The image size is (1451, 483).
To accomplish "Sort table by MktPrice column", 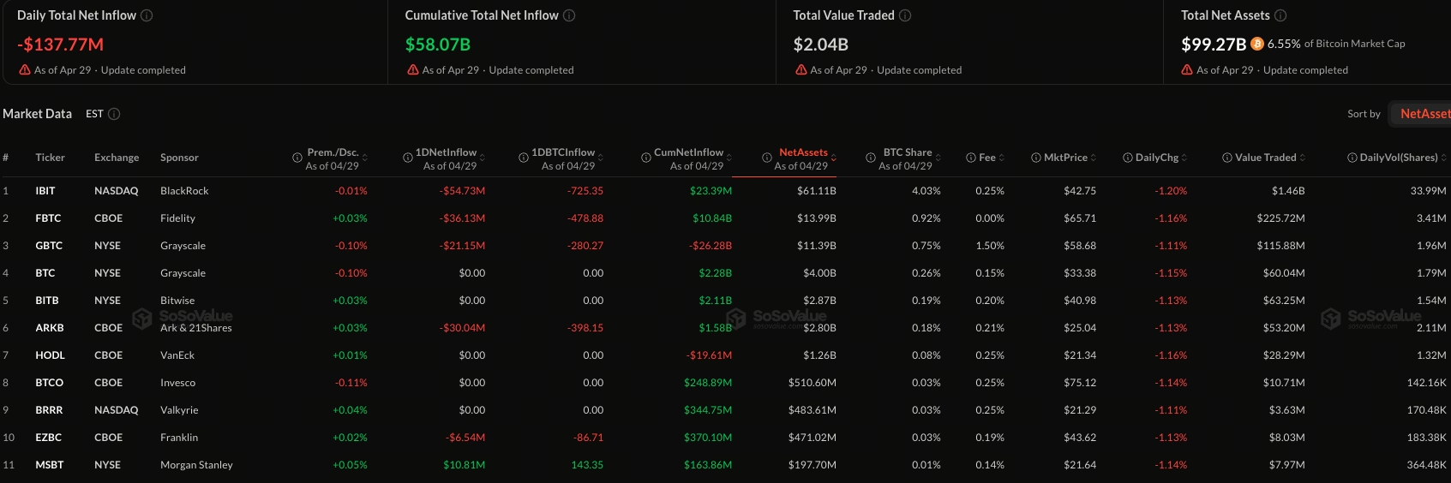I will coord(1094,158).
